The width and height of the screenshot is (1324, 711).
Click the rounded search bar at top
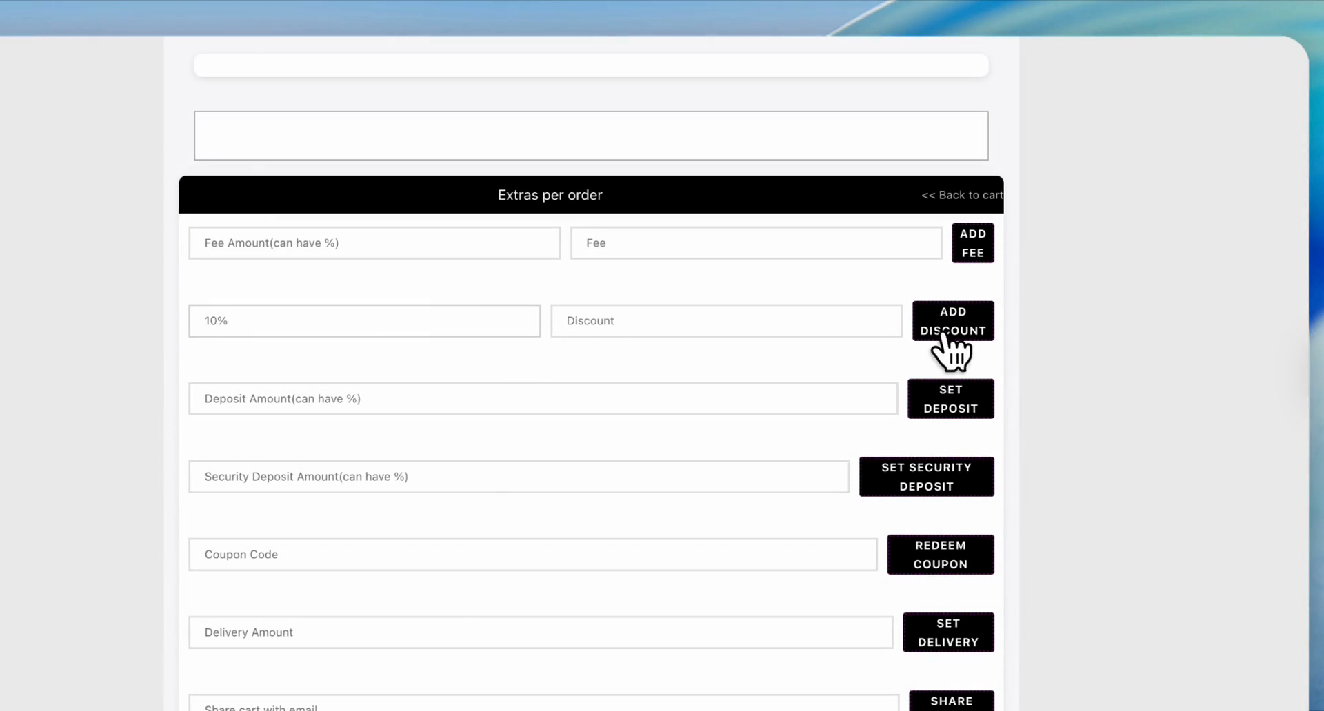click(x=591, y=65)
